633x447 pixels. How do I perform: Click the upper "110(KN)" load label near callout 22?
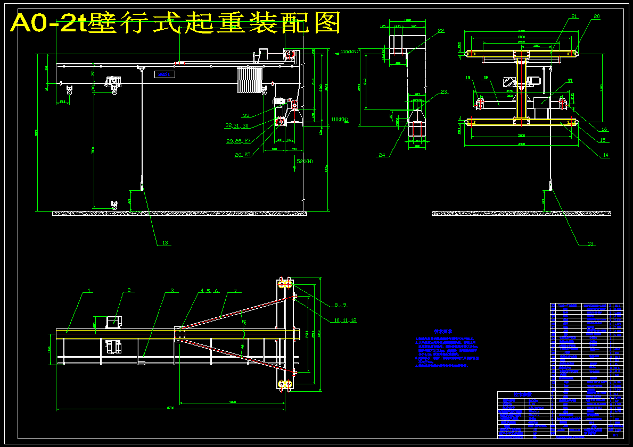point(350,52)
